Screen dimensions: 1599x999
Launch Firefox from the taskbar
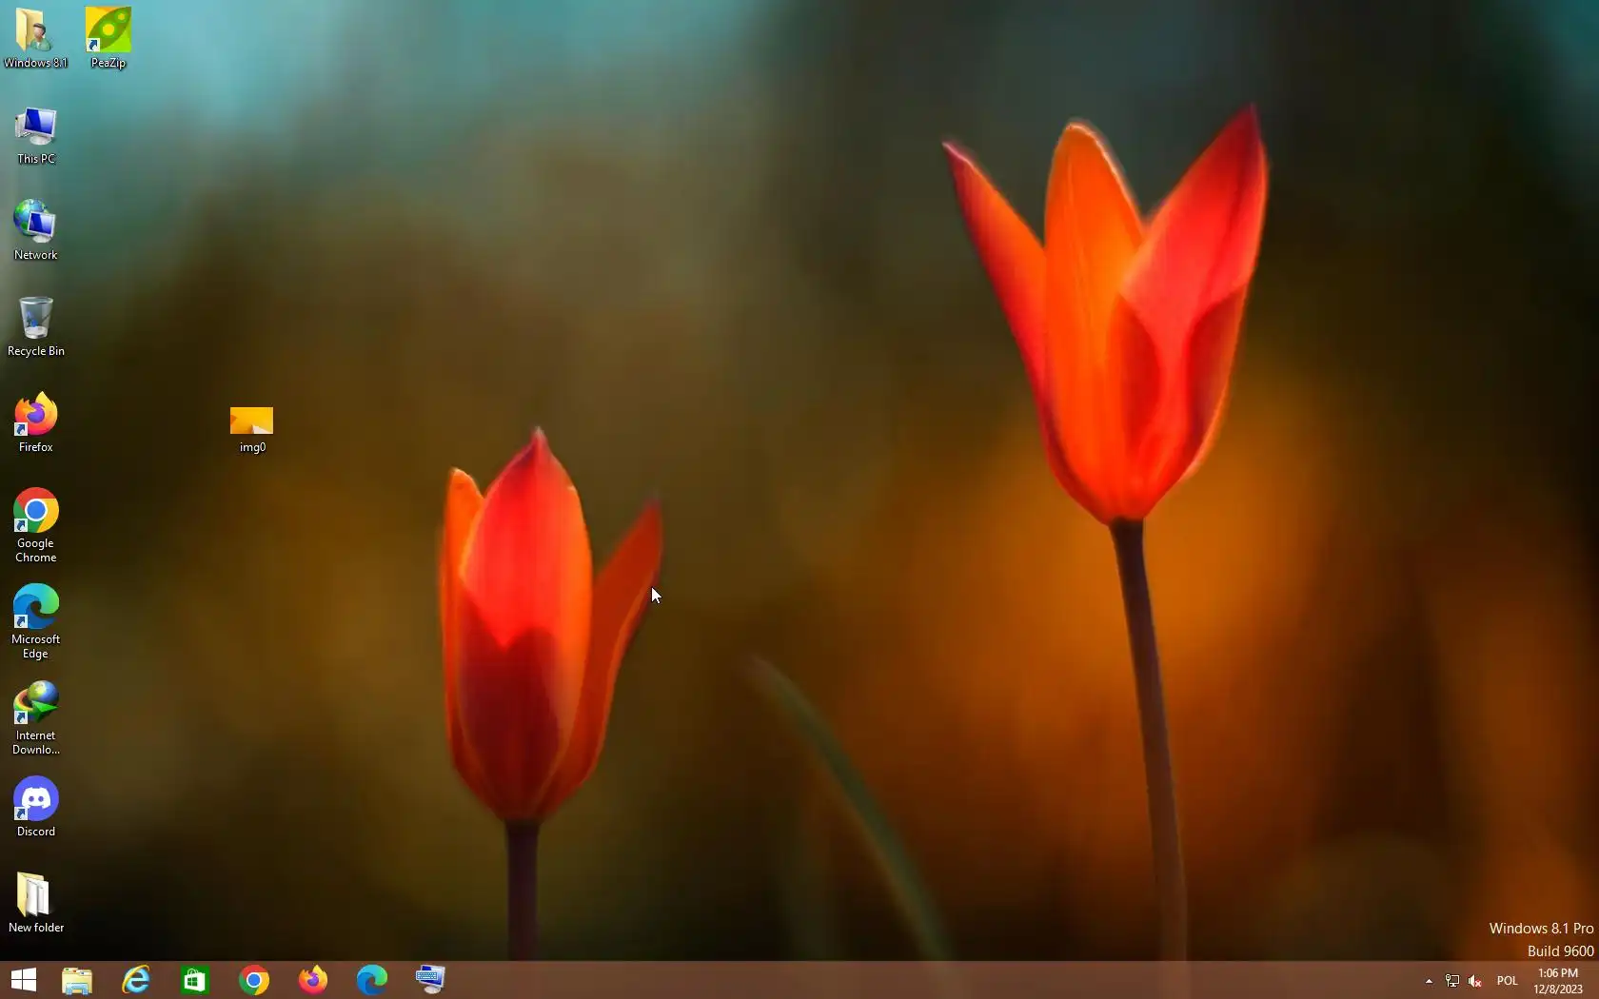tap(313, 980)
